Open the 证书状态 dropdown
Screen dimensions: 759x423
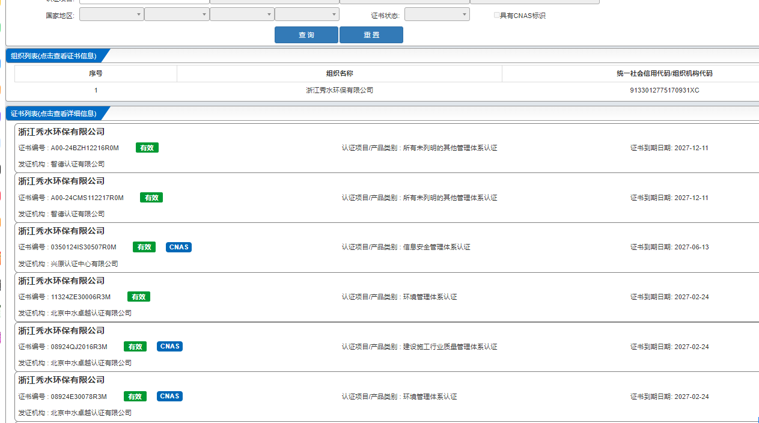[437, 14]
